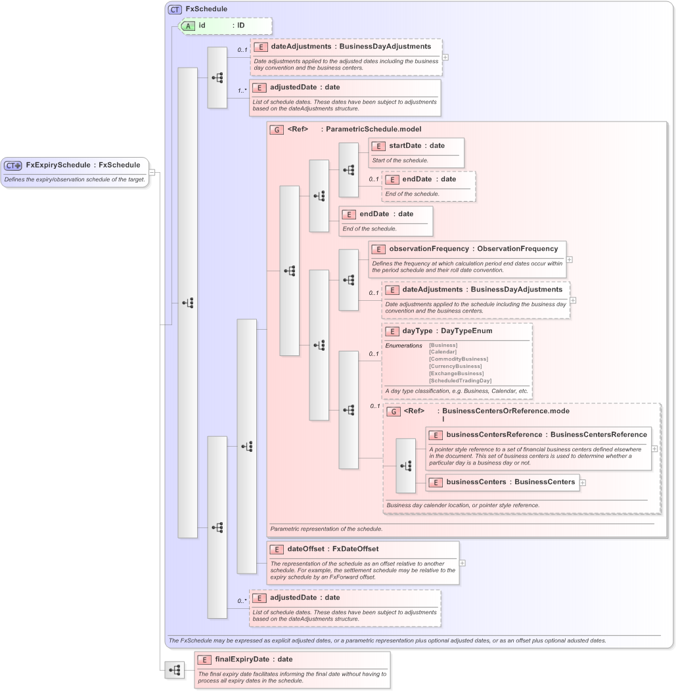This screenshot has height=691, width=676.
Task: Select 'observationFrequency : ObservationFrequency' label
Action: click(x=473, y=249)
